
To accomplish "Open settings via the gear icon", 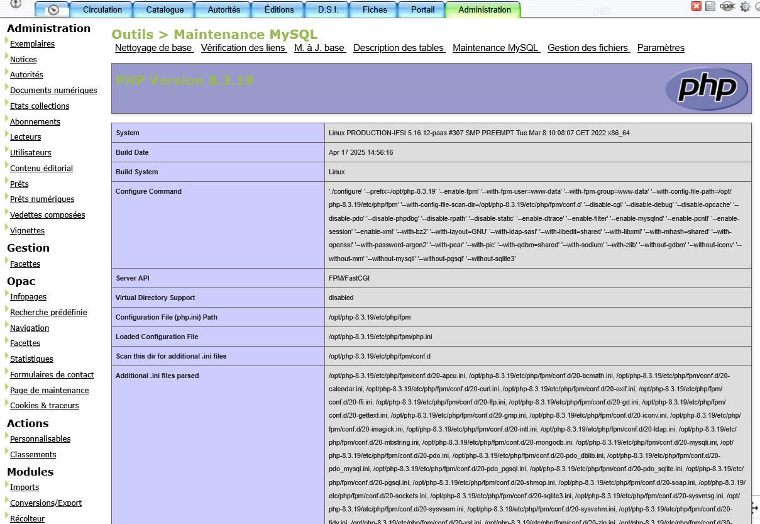I will tap(745, 6).
